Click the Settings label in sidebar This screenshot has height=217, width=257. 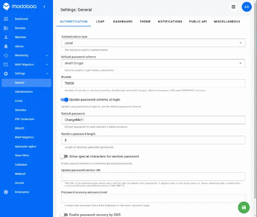[x=20, y=74]
